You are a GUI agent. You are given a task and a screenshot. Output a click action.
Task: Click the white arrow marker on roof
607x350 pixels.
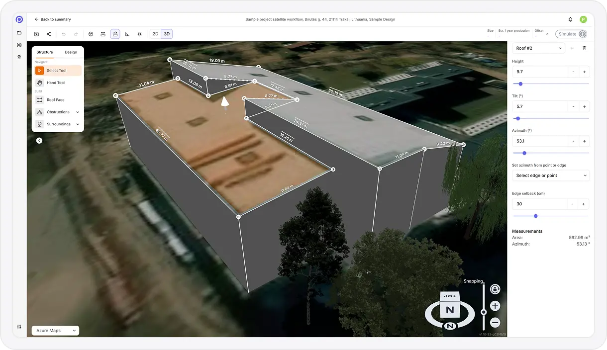click(x=225, y=101)
